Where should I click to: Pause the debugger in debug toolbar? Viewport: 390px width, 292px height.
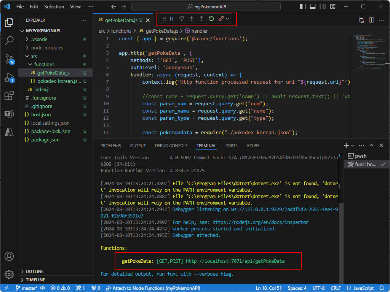(172, 19)
